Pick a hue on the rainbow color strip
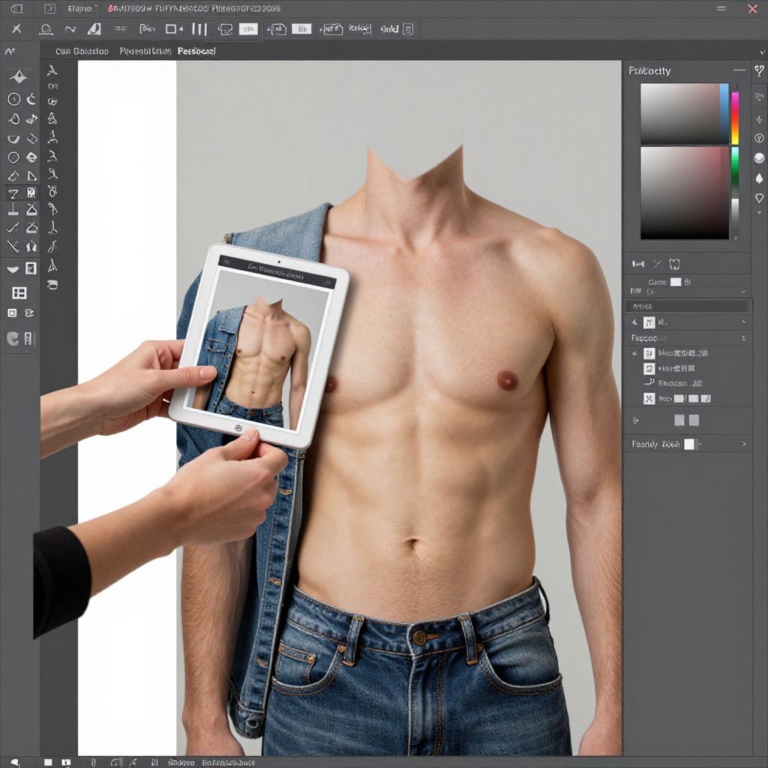The image size is (768, 768). [x=735, y=118]
